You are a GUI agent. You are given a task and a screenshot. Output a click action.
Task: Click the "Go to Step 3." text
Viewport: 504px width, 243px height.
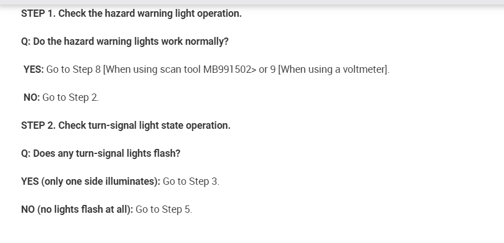click(x=191, y=181)
